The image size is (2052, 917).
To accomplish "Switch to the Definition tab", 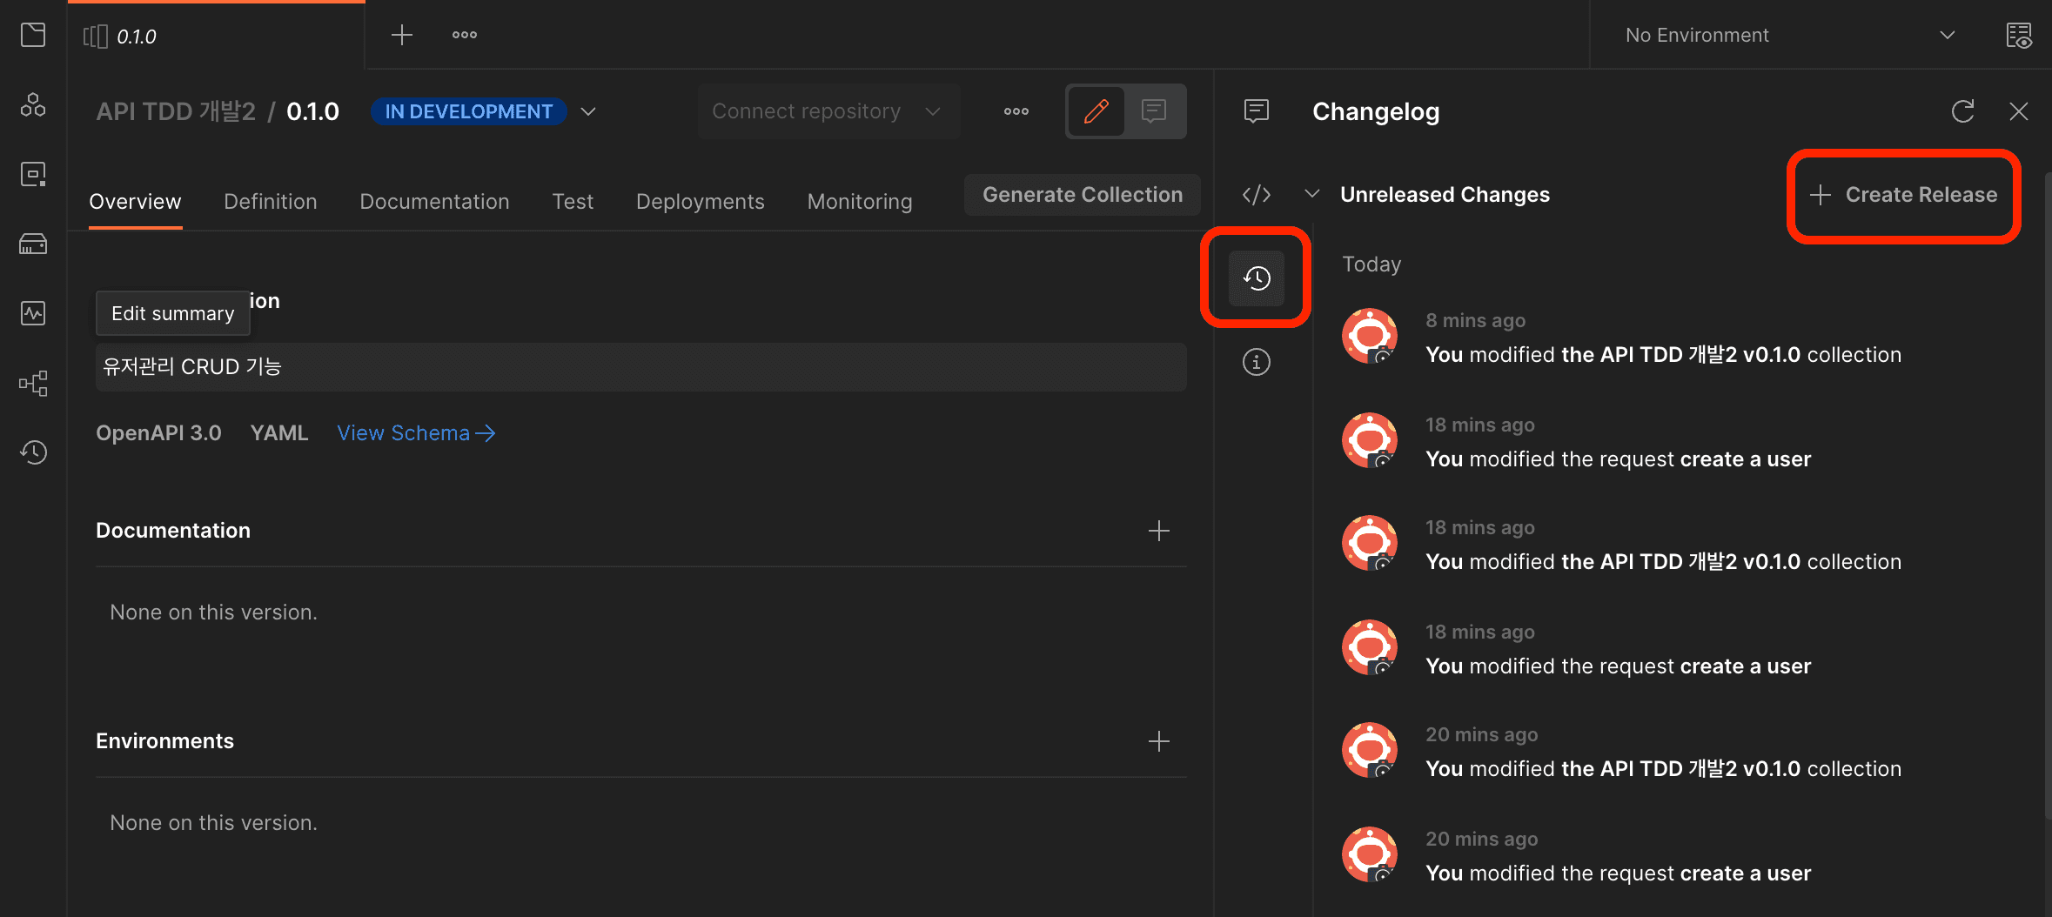I will 270,202.
